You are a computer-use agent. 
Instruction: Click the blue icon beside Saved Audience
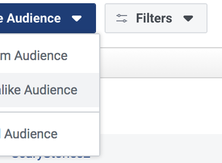coord(0,134)
